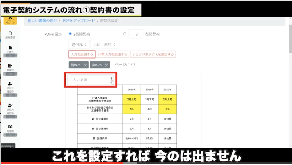Go to 次のページ next page
The height and width of the screenshot is (165, 292).
[x=99, y=65]
